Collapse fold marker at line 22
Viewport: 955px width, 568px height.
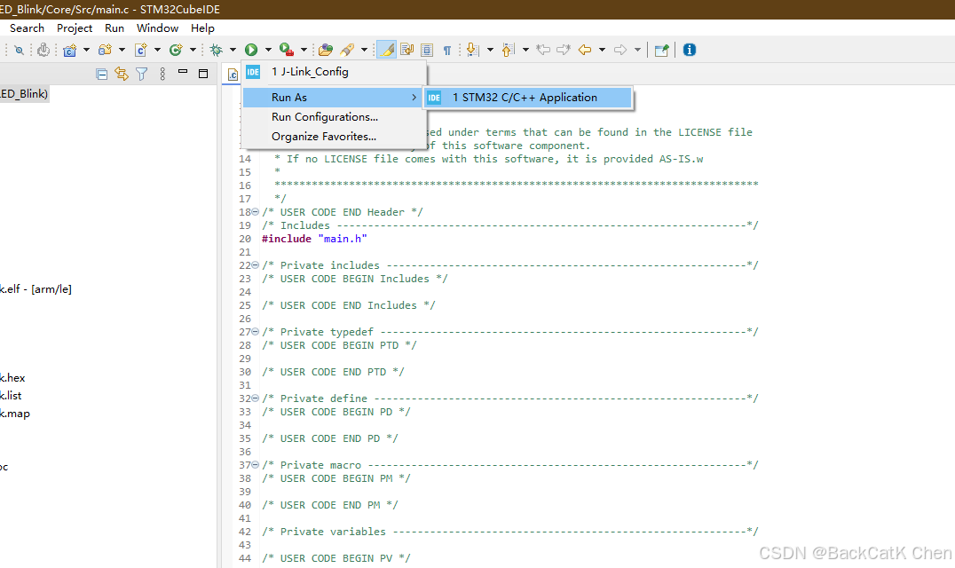pos(256,264)
